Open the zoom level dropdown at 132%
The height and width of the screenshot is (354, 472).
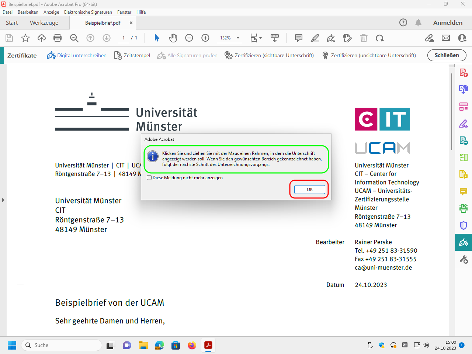point(238,38)
